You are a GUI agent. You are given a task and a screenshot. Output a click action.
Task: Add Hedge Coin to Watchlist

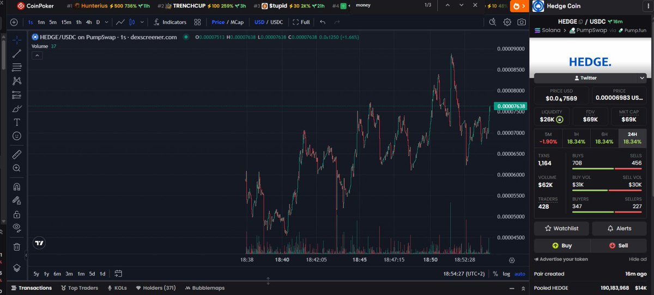(x=561, y=228)
